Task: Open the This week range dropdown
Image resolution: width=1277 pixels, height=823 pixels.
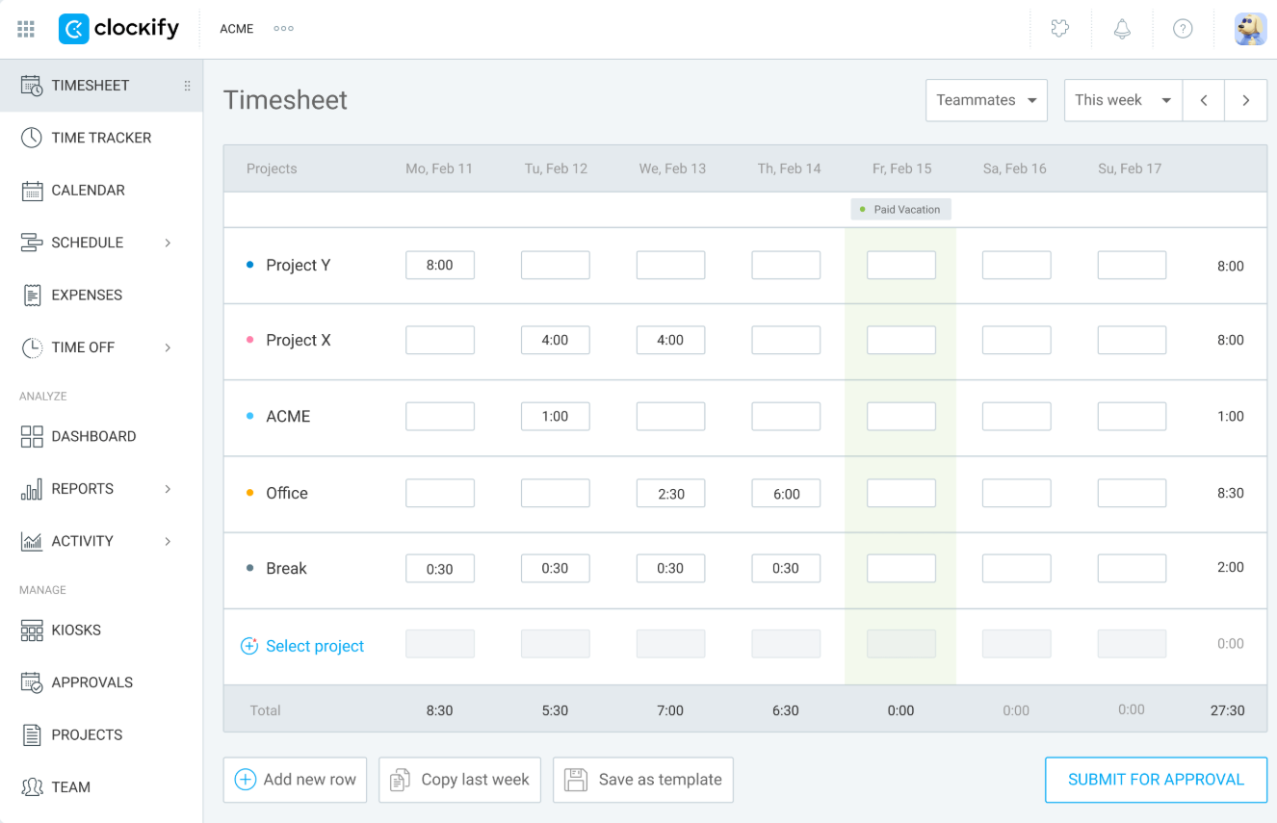Action: pyautogui.click(x=1123, y=100)
